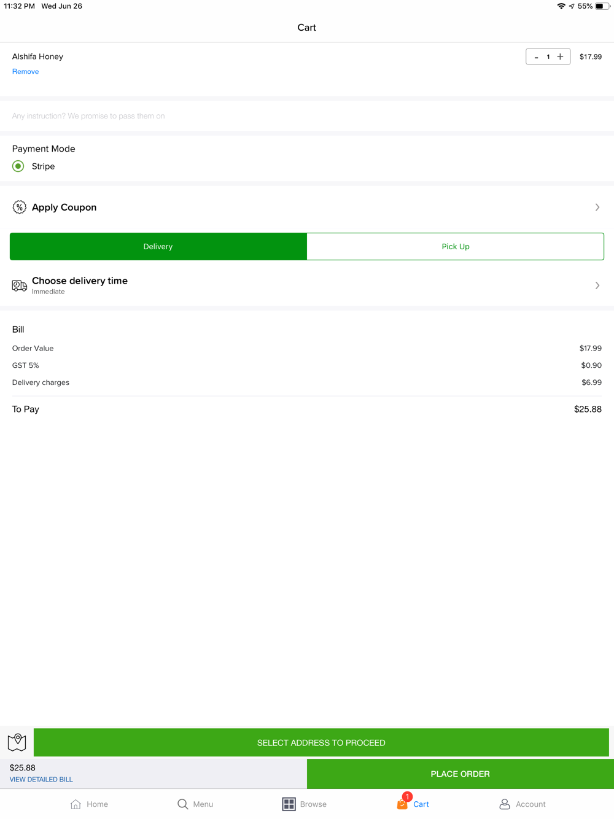Open the Browse tab label
614x819 pixels.
pos(313,804)
